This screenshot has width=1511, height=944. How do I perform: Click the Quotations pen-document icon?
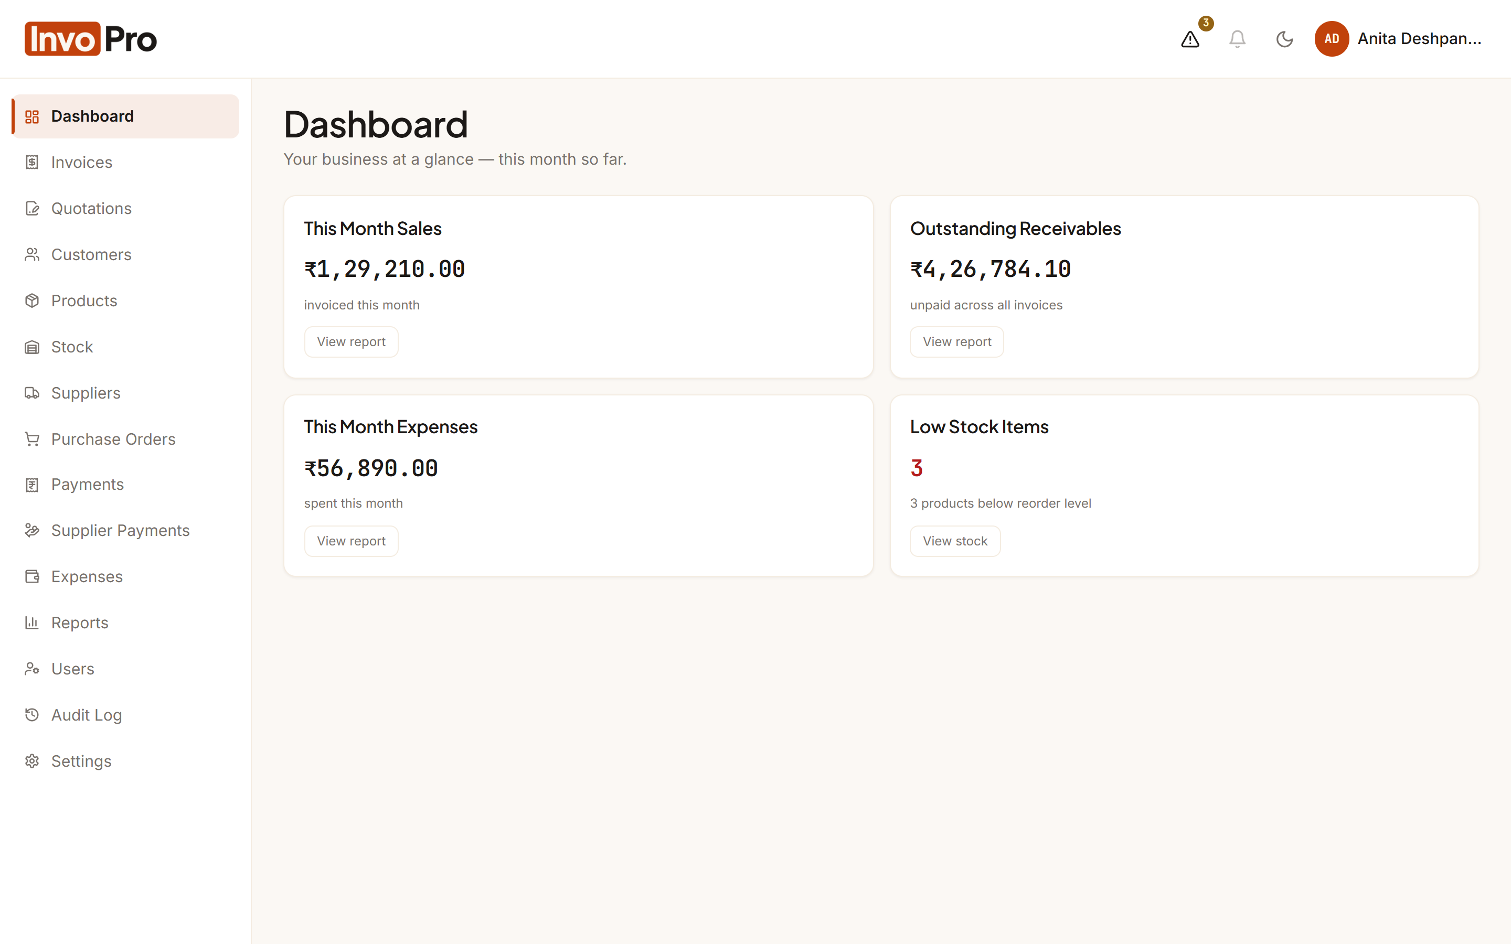(32, 209)
